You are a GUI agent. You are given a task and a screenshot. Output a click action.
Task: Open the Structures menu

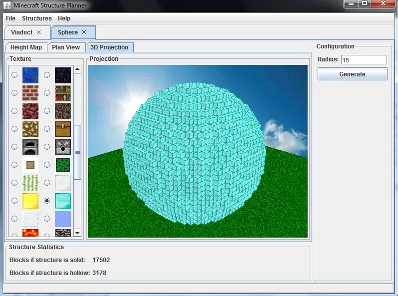(x=37, y=18)
